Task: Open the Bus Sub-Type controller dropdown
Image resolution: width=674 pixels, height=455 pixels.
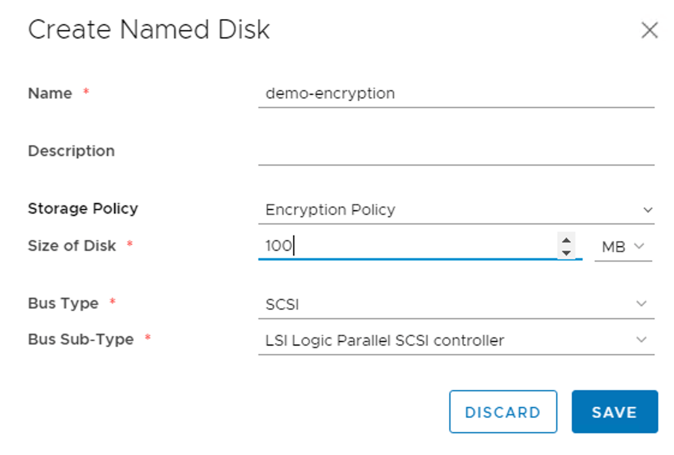Action: point(455,340)
